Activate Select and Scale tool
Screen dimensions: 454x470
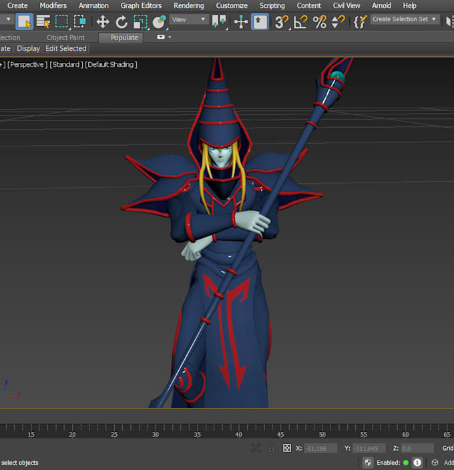(x=140, y=22)
